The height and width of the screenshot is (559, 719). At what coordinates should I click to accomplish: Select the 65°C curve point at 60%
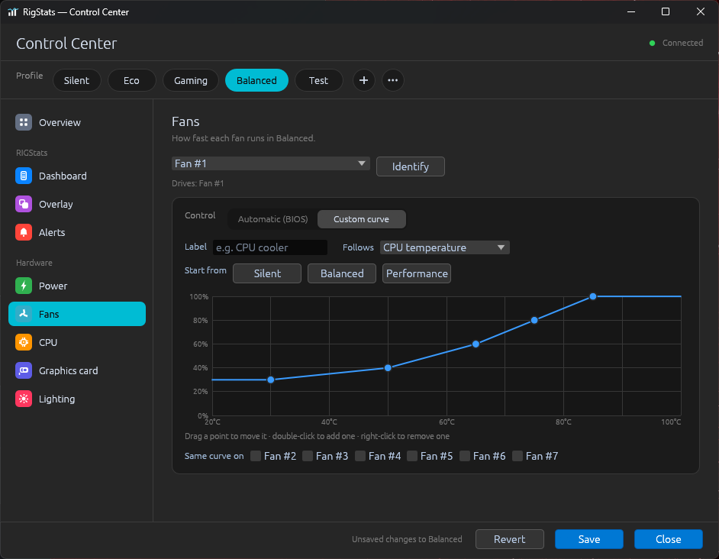(x=476, y=344)
